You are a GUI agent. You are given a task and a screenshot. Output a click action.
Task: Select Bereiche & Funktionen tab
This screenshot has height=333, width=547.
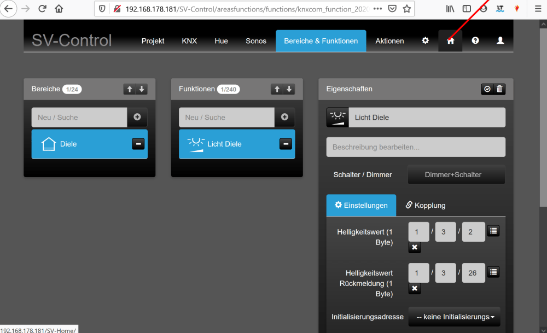coord(321,41)
